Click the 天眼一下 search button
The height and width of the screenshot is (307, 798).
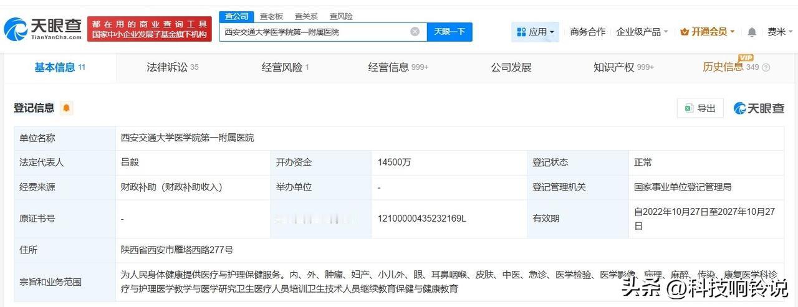[x=449, y=32]
